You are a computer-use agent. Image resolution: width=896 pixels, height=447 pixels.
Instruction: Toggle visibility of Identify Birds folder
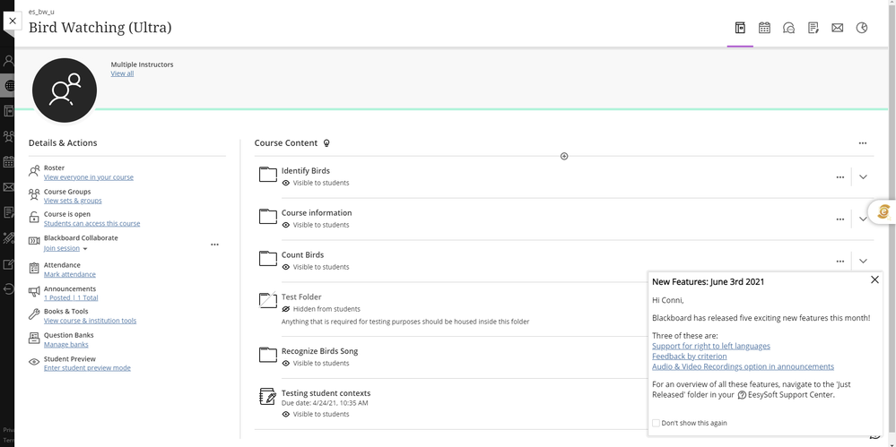(x=316, y=183)
